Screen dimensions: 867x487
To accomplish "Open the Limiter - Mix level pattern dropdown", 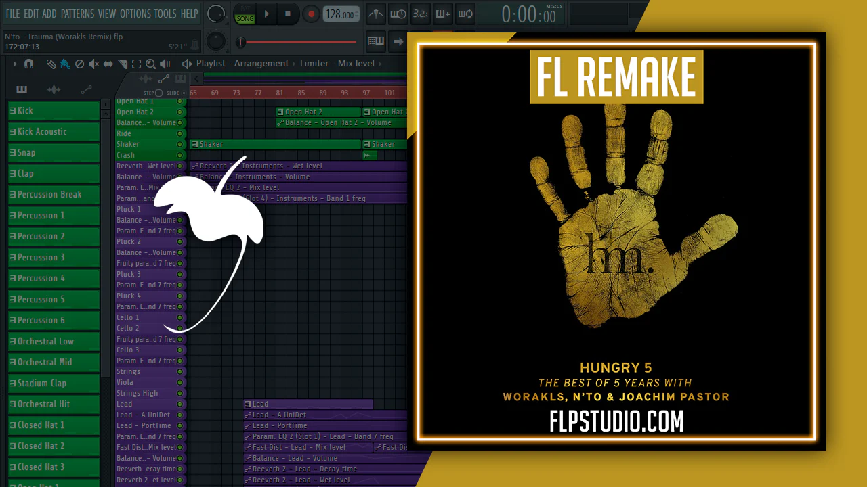I will pos(337,64).
